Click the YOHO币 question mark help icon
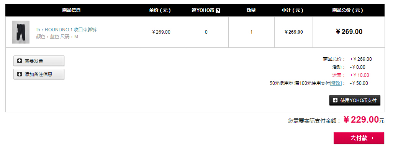Viewport: 393px width, 149px height. pos(218,11)
